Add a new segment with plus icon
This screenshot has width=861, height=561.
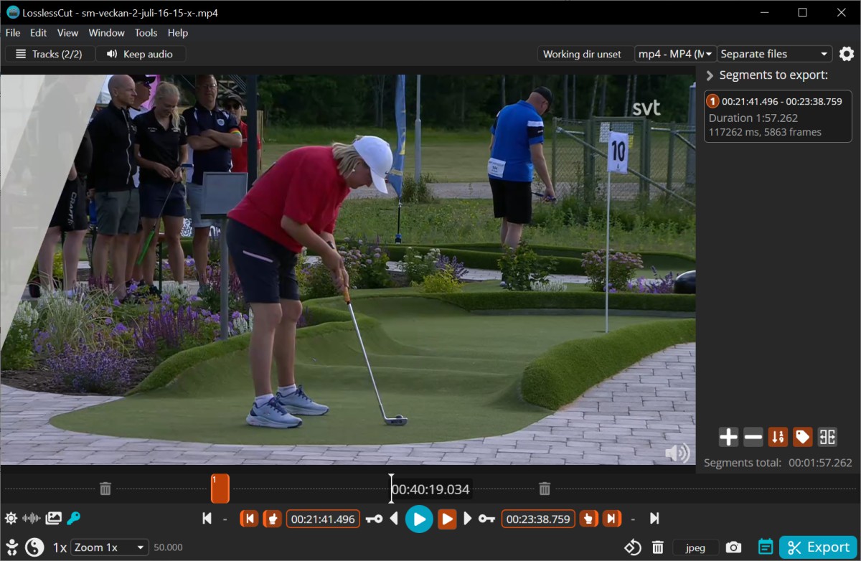click(x=728, y=437)
